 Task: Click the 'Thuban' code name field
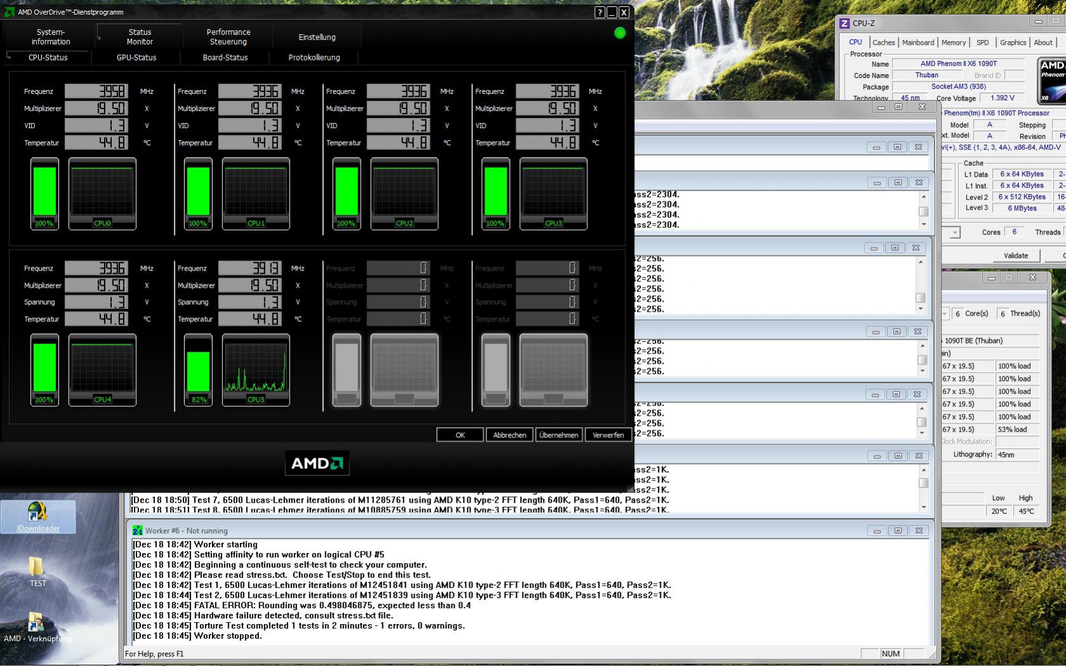point(926,75)
